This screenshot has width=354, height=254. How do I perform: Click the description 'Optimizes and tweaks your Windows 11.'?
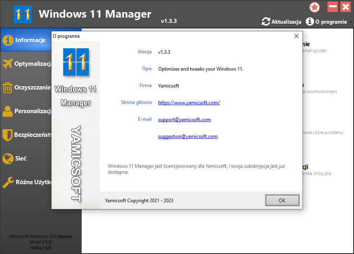[x=201, y=69]
